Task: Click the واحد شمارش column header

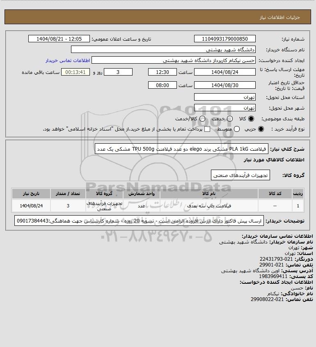Action: click(142, 193)
